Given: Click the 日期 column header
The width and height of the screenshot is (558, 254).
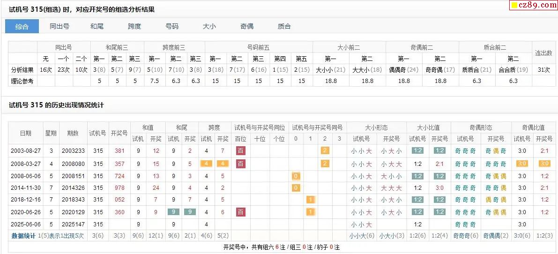Looking at the screenshot, I should [26, 133].
